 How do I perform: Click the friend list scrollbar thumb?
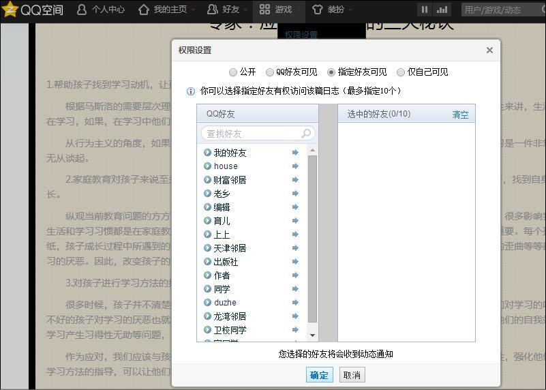pos(312,239)
